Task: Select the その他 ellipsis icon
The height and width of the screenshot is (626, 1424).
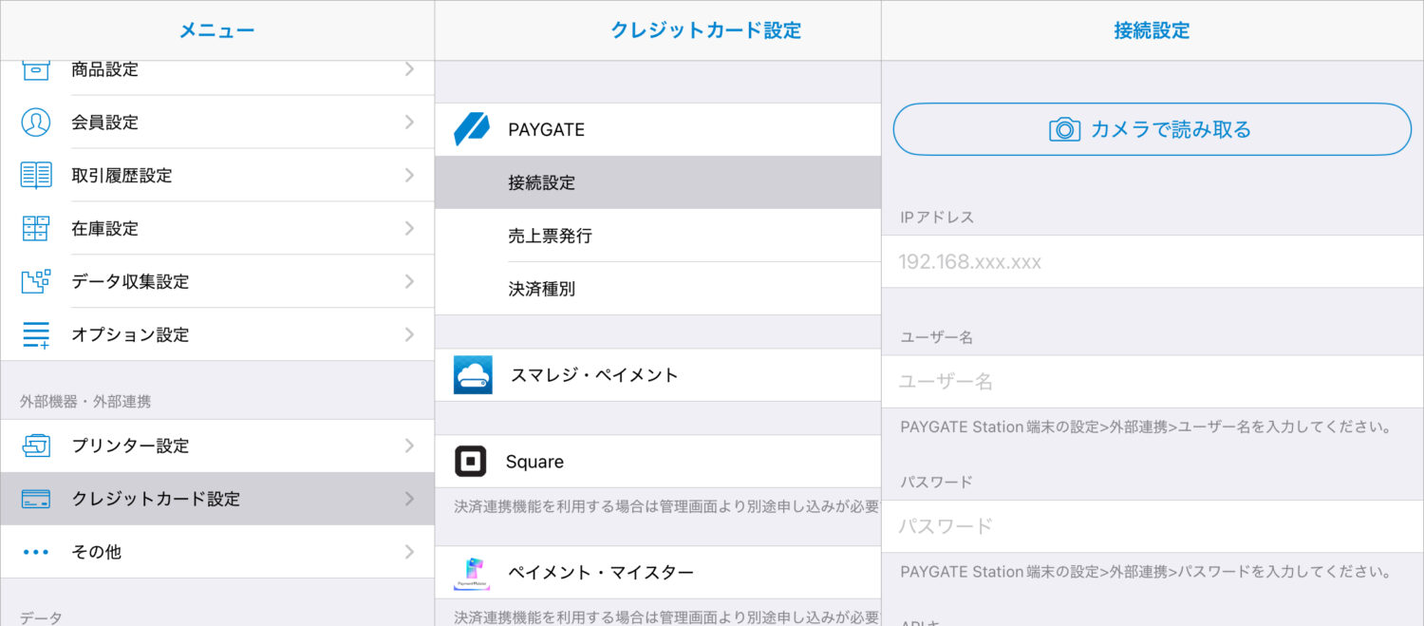Action: point(35,551)
